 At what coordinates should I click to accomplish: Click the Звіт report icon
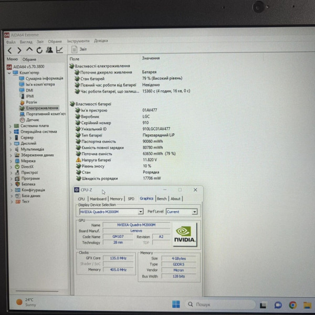pos(75,49)
